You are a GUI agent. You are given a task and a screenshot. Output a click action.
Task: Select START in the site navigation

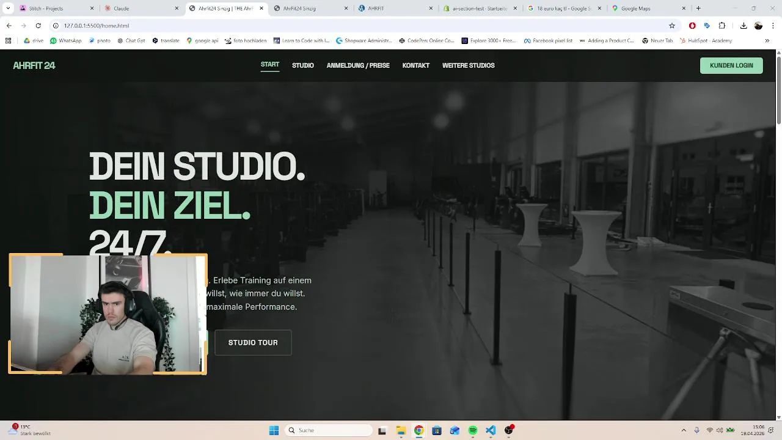pos(270,65)
